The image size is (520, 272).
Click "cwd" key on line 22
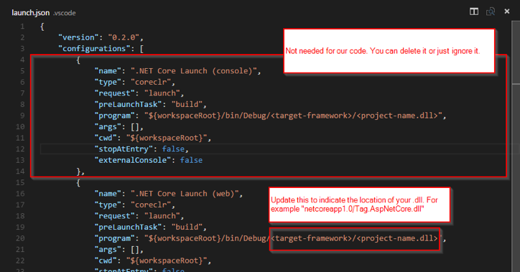pos(106,261)
